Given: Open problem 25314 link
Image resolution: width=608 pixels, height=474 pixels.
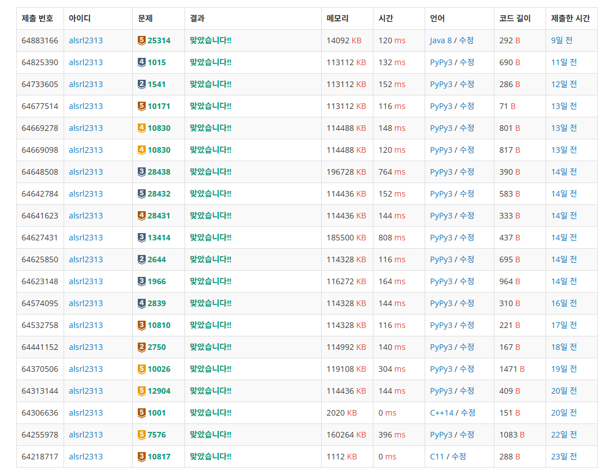Looking at the screenshot, I should tap(159, 40).
